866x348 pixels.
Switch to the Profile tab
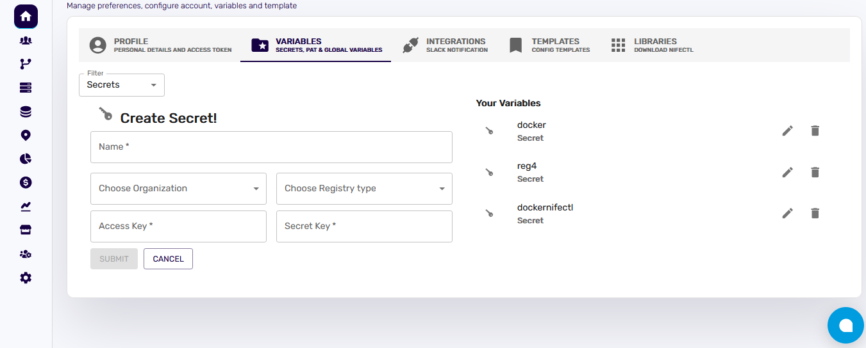[161, 45]
